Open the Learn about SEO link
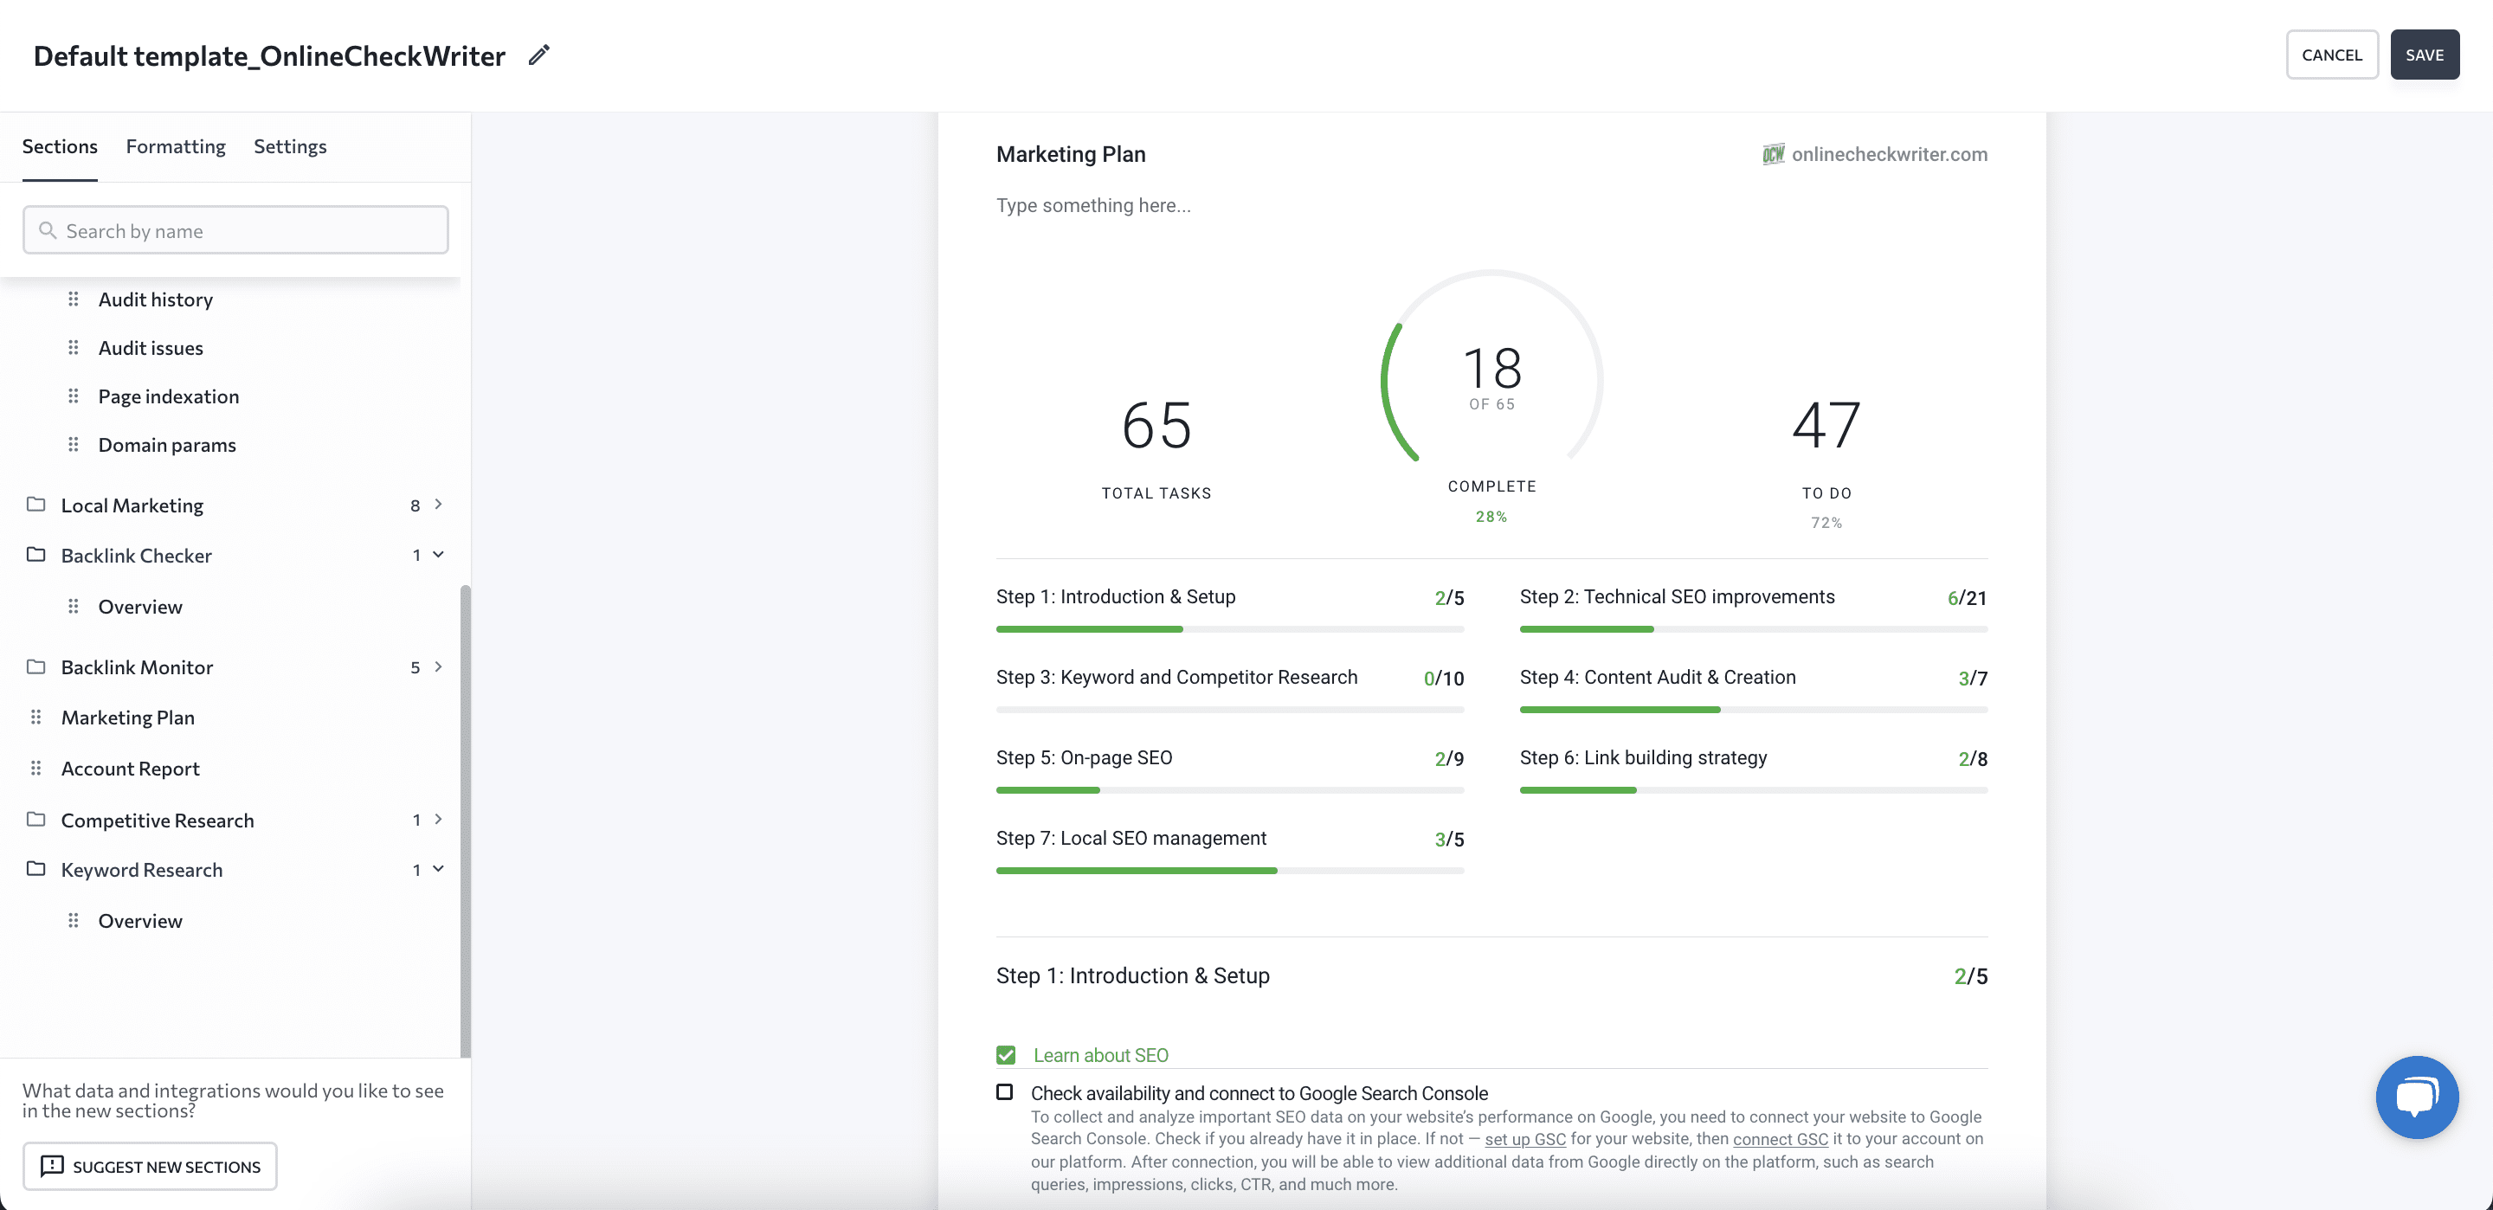The width and height of the screenshot is (2493, 1210). pos(1100,1055)
